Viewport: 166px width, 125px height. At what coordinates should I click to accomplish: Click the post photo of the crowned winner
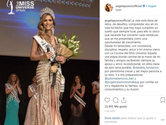click(50, 62)
